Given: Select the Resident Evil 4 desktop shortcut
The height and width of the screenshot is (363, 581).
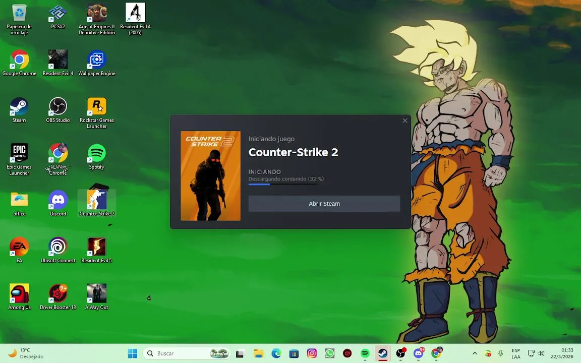Looking at the screenshot, I should (58, 63).
